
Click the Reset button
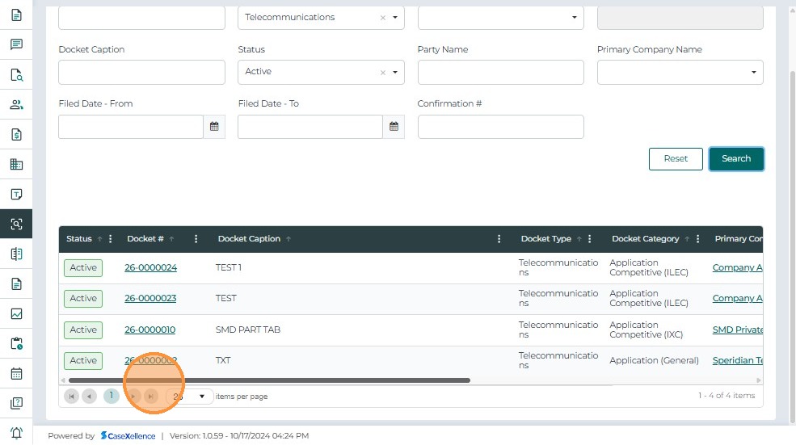point(676,159)
